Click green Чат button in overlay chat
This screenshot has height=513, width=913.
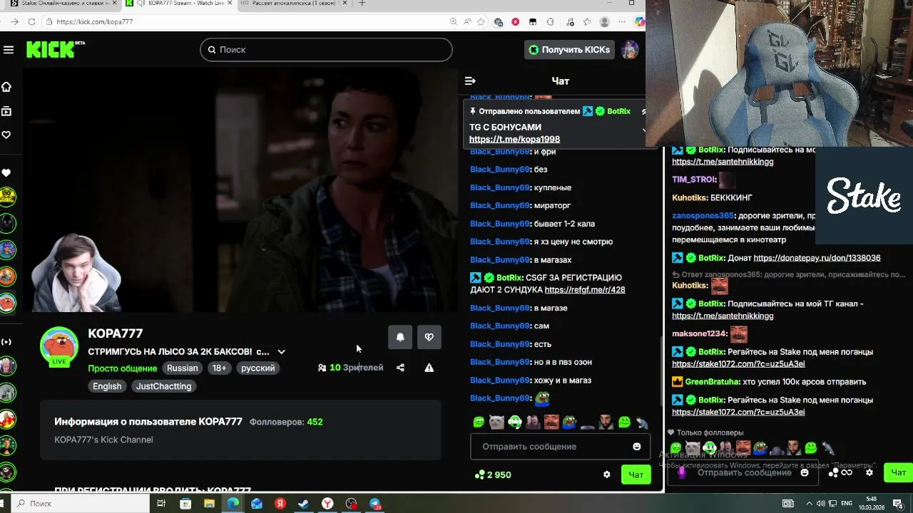898,472
